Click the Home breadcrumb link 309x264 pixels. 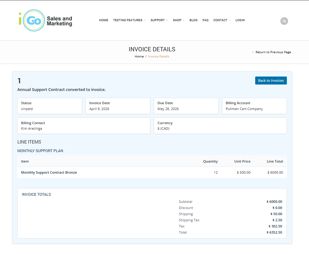(139, 57)
